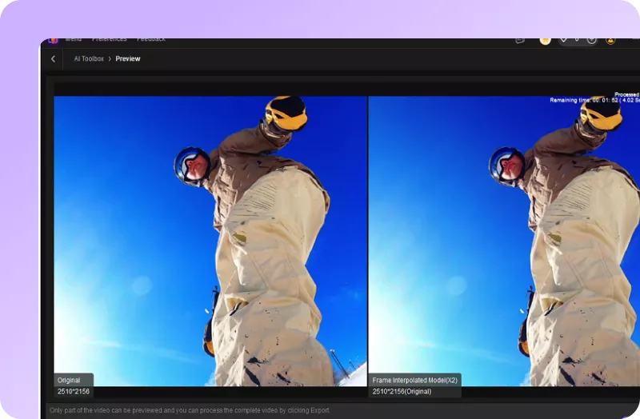Select the '2510*2156(Original)' resolution text
The height and width of the screenshot is (419, 640).
point(402,391)
